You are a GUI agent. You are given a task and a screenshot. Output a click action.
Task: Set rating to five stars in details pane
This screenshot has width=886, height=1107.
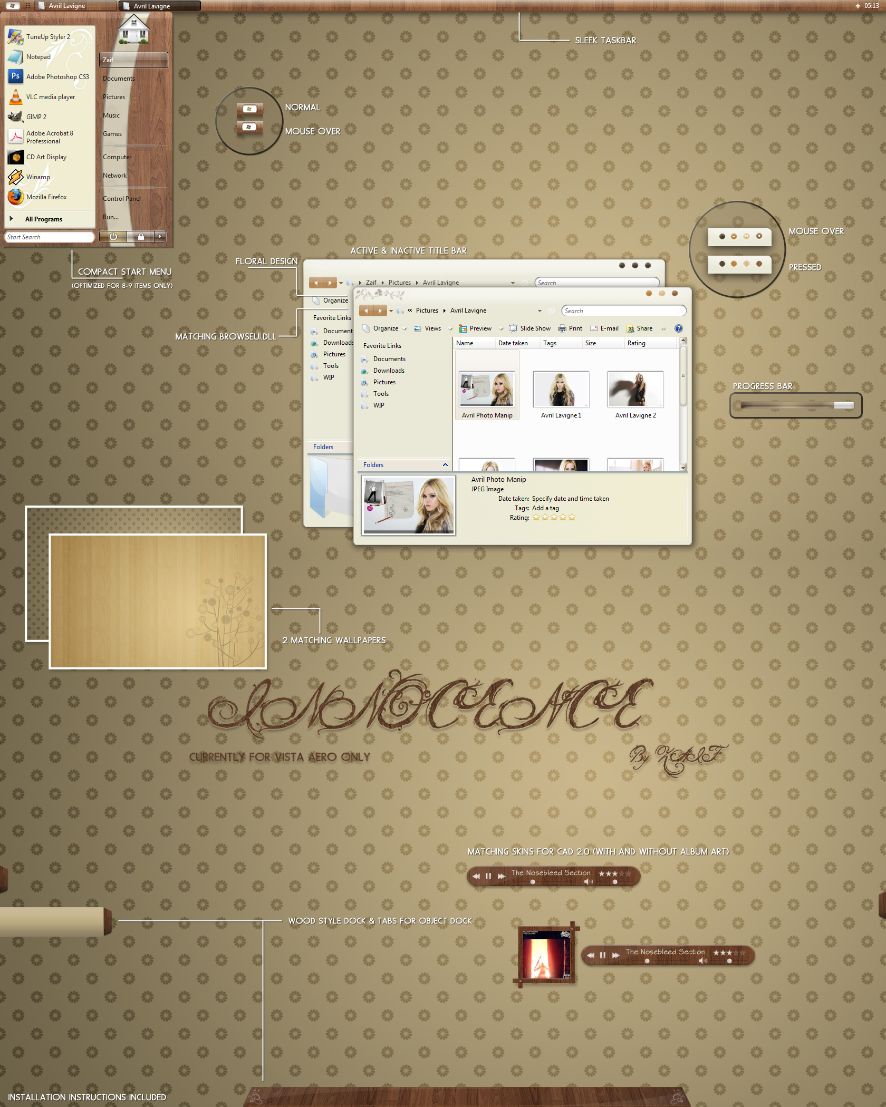click(572, 518)
